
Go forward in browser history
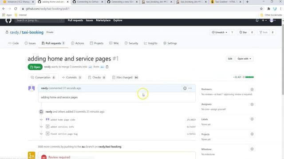coord(10,9)
